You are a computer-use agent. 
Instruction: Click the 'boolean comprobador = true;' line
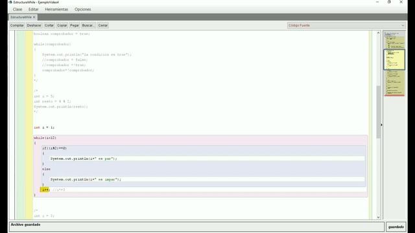pos(62,34)
